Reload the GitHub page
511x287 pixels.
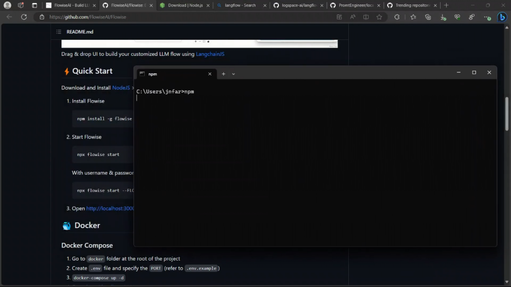tap(24, 17)
